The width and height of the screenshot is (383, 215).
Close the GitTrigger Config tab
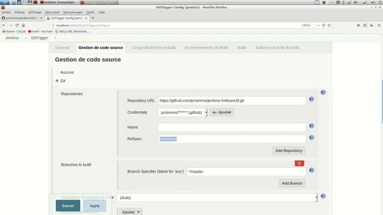[x=86, y=18]
